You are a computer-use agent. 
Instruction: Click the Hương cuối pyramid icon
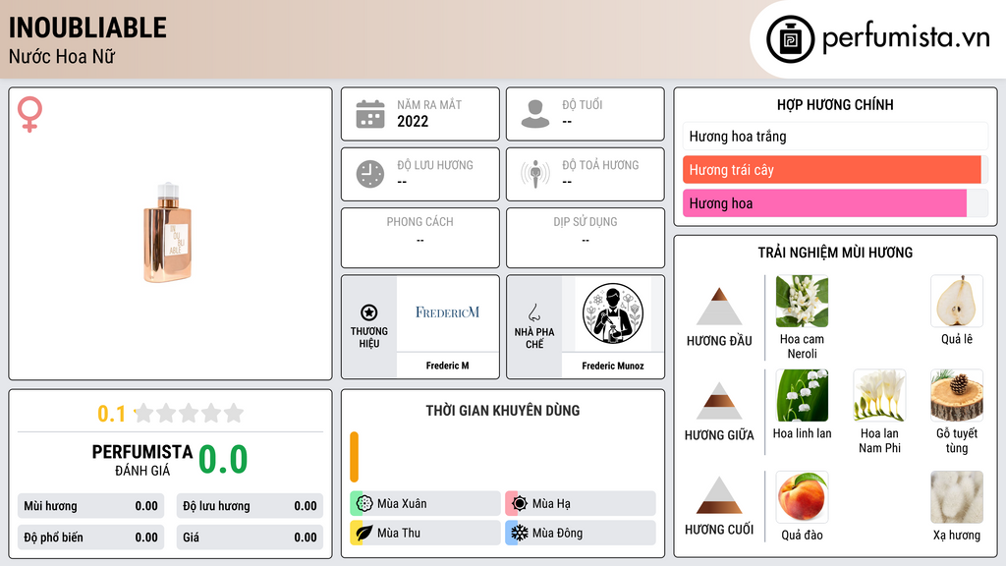(719, 495)
